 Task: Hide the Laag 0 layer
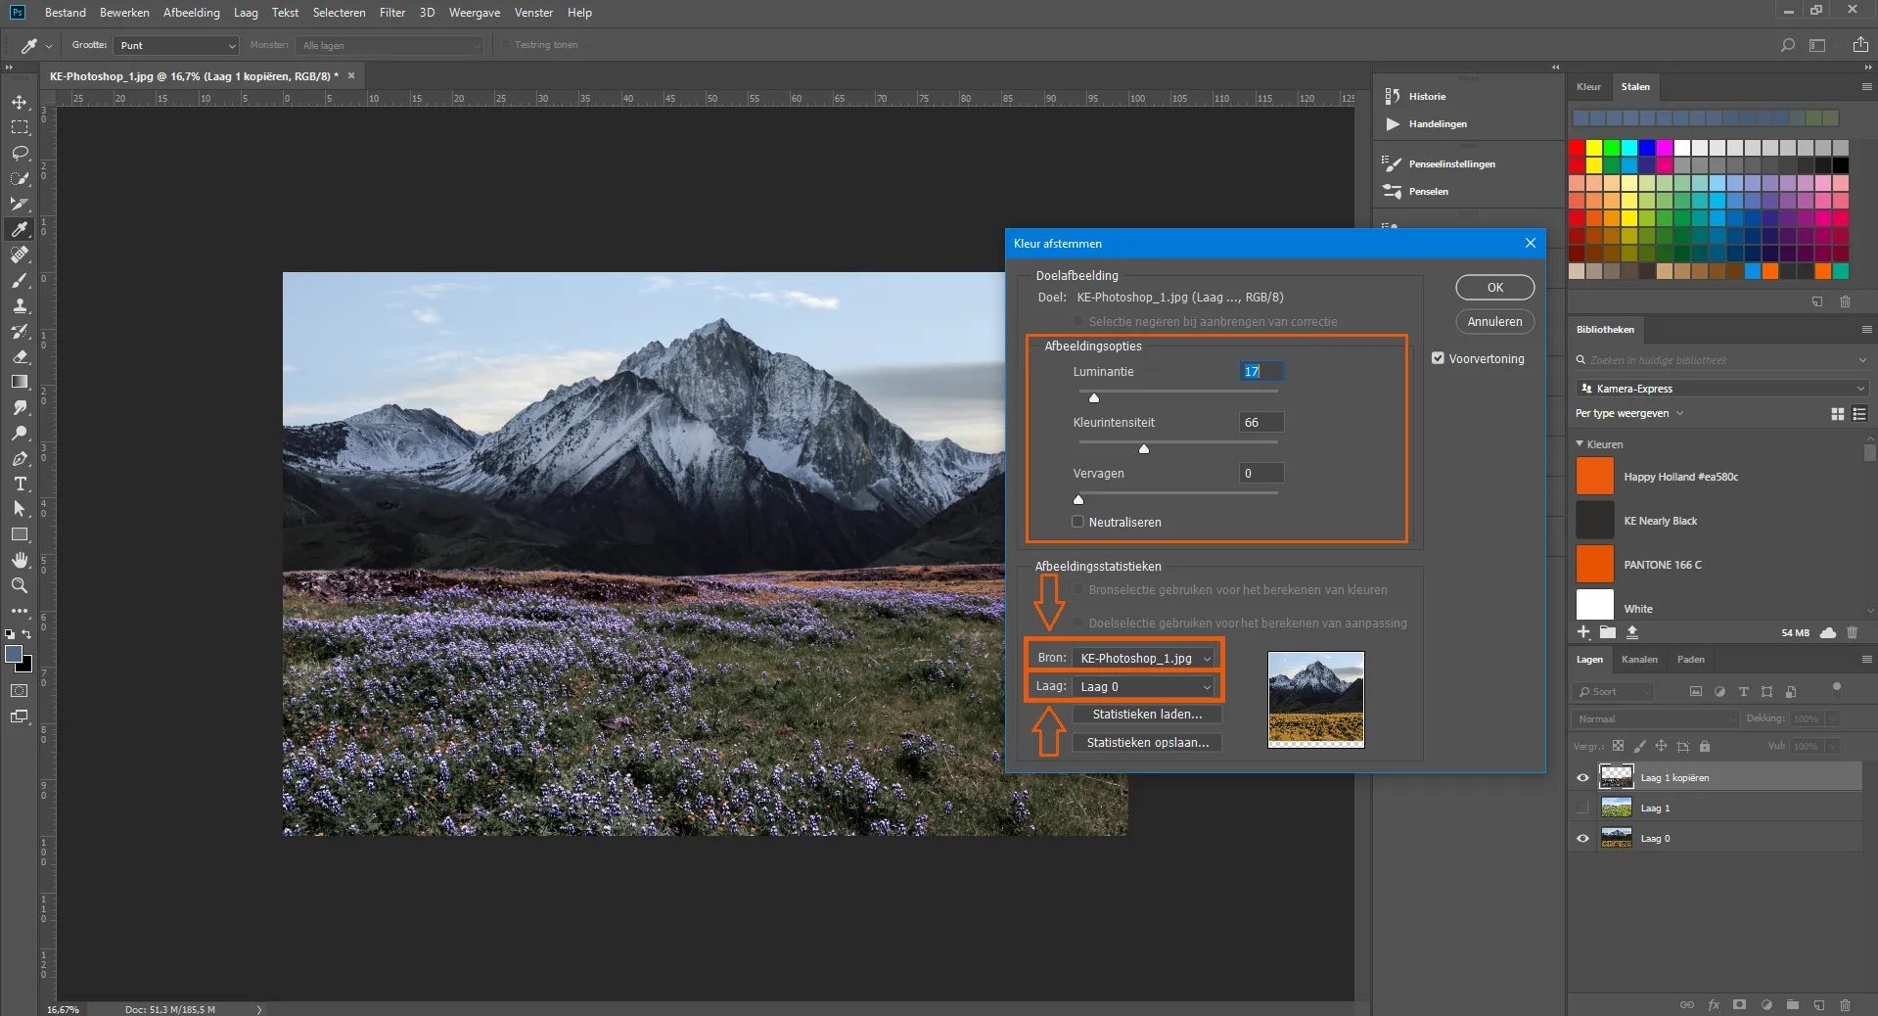[x=1582, y=839]
